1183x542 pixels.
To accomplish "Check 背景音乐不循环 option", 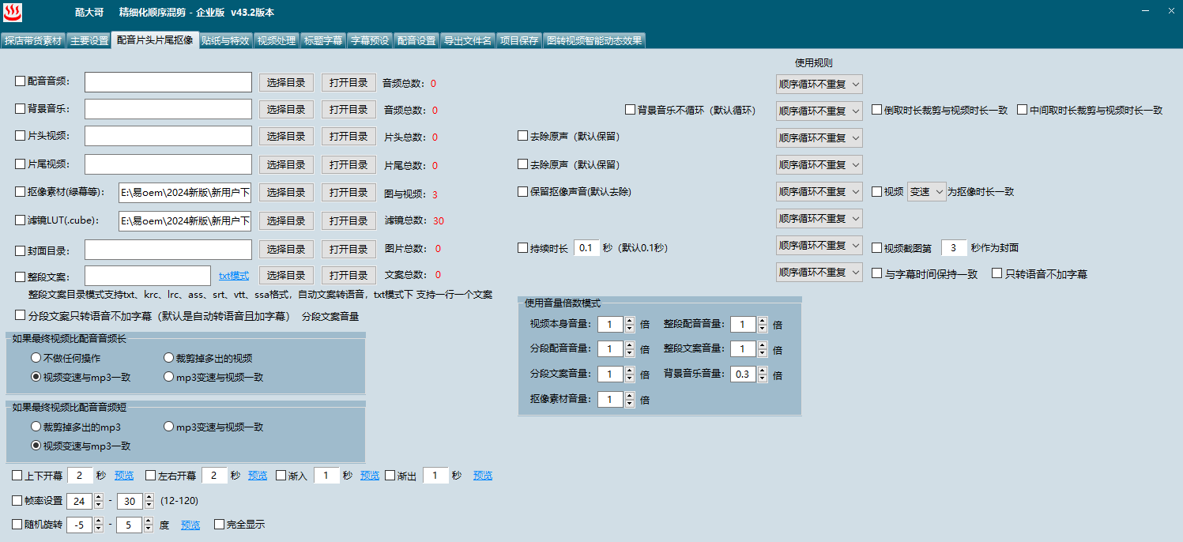I will [x=631, y=110].
